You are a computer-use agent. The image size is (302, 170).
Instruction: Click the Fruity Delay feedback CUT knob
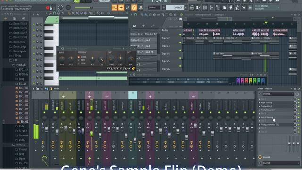[x=101, y=59]
